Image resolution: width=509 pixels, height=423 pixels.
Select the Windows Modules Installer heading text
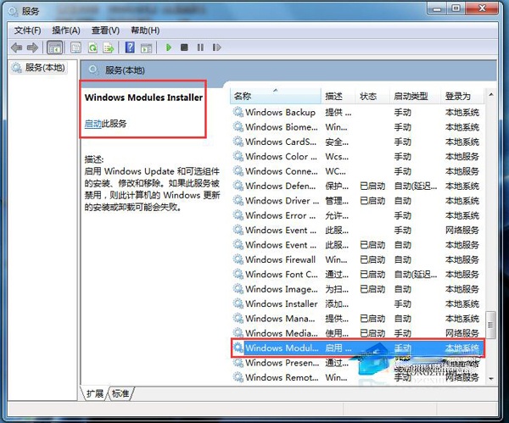143,97
